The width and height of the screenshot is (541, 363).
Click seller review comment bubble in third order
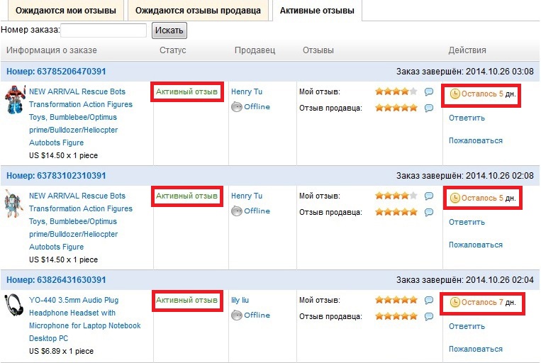pyautogui.click(x=429, y=316)
